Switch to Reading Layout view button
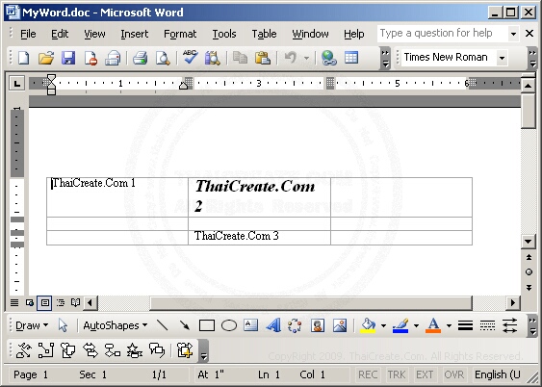This screenshot has height=387, width=542. pos(75,303)
